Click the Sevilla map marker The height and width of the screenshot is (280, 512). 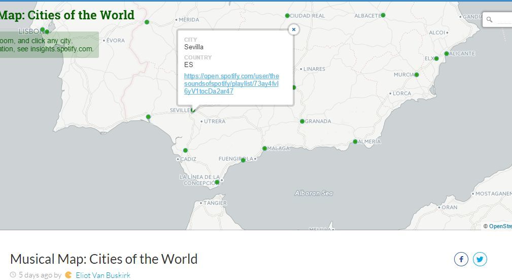pyautogui.click(x=193, y=110)
